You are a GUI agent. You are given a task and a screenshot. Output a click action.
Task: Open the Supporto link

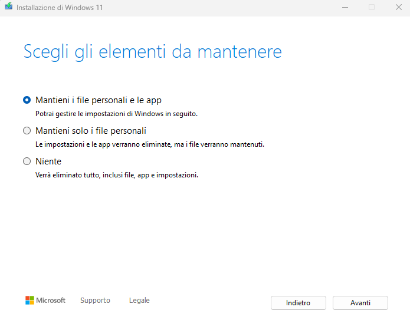95,301
